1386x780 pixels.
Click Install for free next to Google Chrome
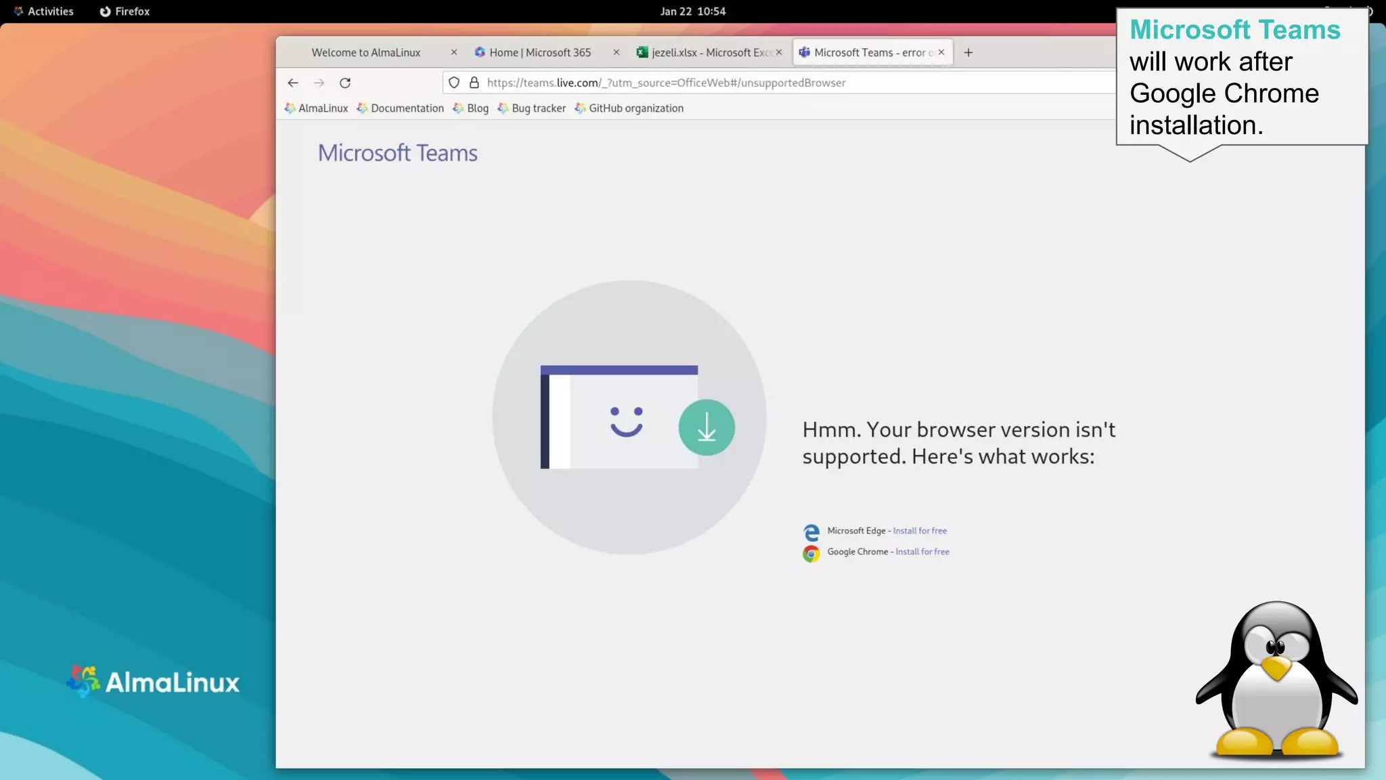coord(922,552)
